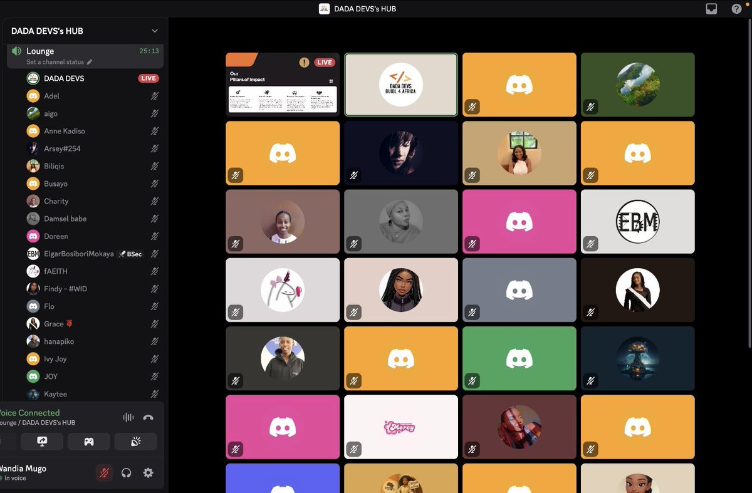Start sharing your screen

(x=42, y=442)
